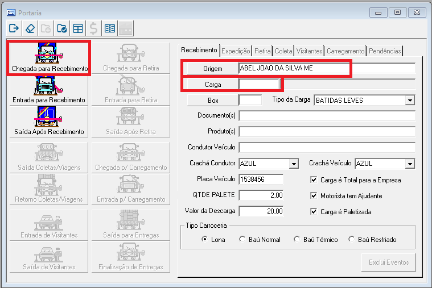Close the Portaria window
432x288 pixels.
click(x=417, y=12)
